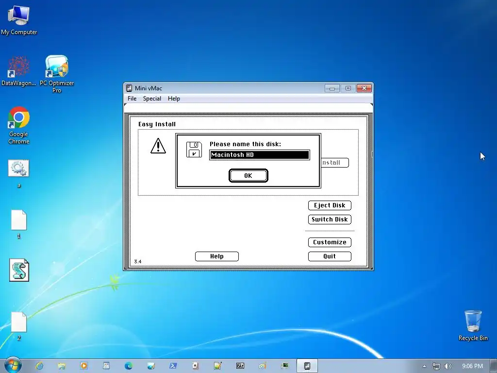Image resolution: width=497 pixels, height=373 pixels.
Task: Maximize the Mini vMac window
Action: click(348, 88)
